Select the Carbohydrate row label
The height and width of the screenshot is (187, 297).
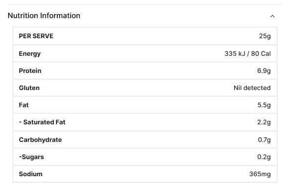coord(40,140)
